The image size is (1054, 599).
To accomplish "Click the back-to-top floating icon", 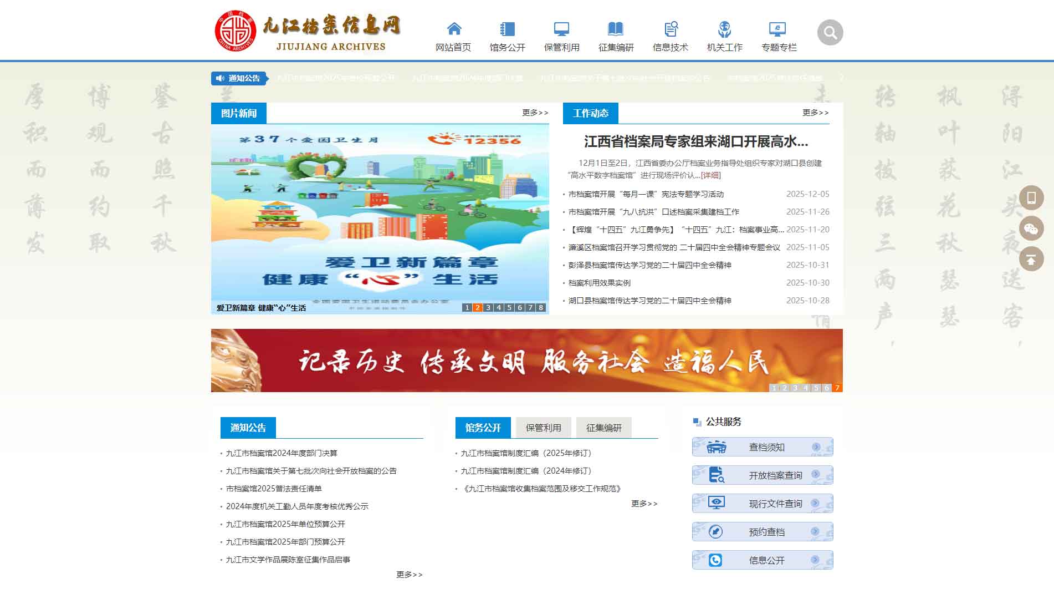I will coord(1031,259).
